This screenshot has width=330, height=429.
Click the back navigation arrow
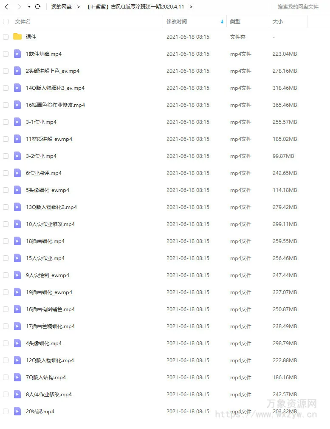point(7,6)
